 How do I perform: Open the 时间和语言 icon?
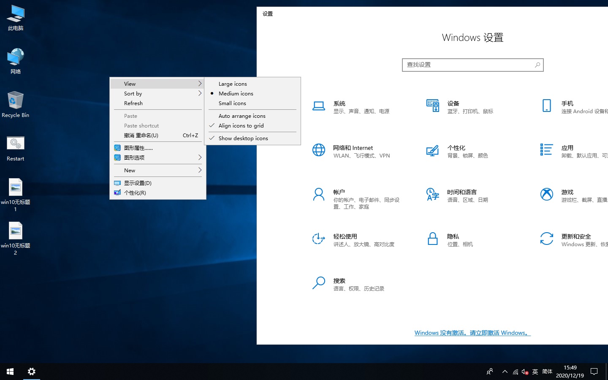point(433,194)
